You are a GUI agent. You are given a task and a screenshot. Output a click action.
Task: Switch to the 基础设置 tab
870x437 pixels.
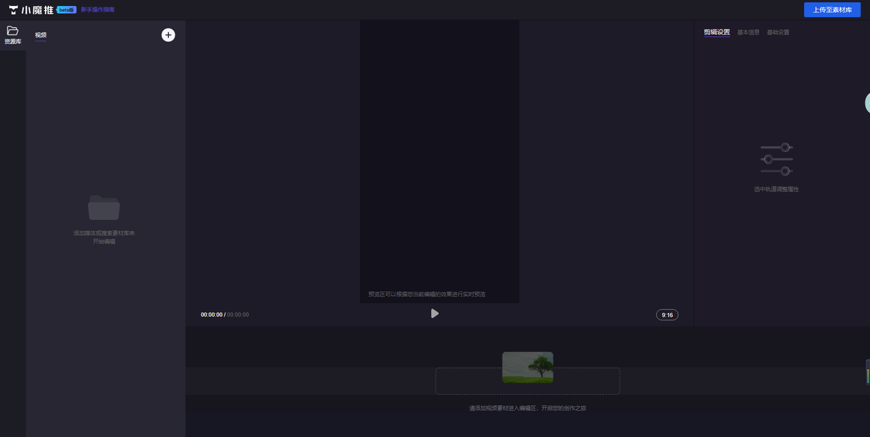[x=778, y=33]
